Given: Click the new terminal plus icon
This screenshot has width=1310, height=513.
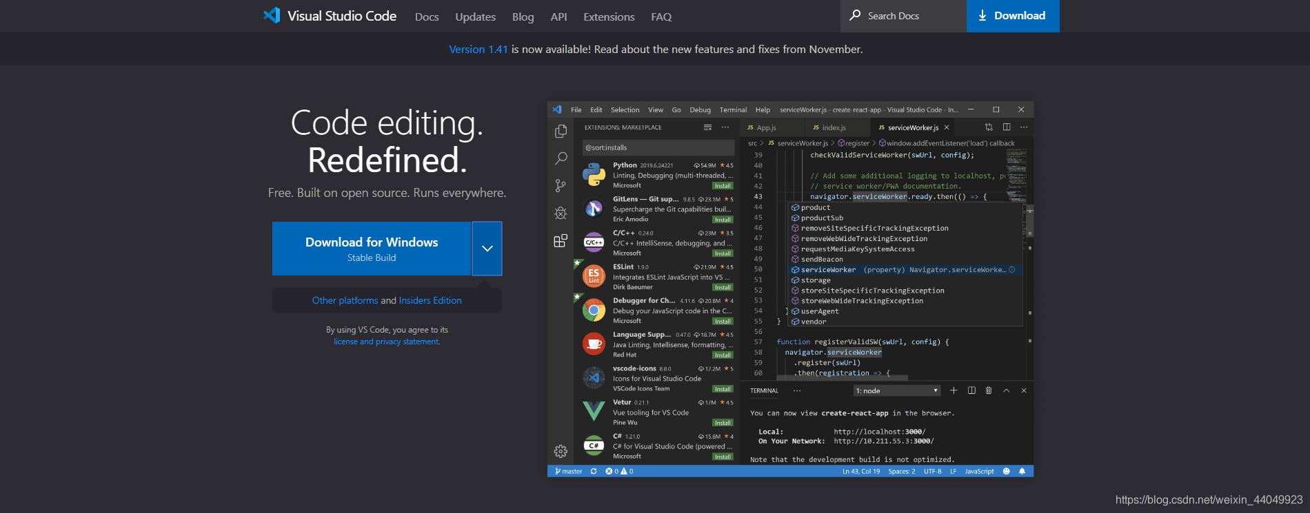Looking at the screenshot, I should [x=954, y=390].
